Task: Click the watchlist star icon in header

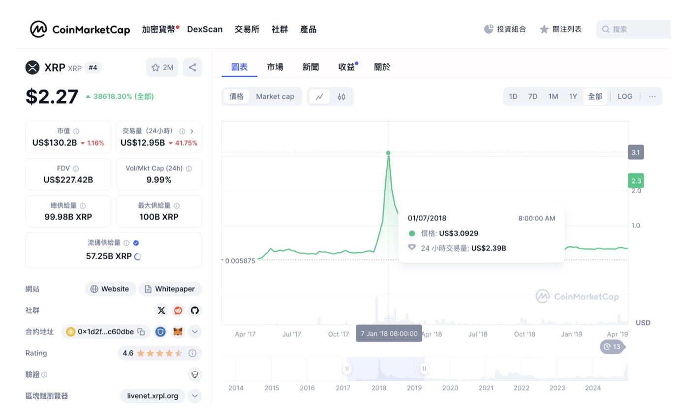Action: tap(544, 29)
